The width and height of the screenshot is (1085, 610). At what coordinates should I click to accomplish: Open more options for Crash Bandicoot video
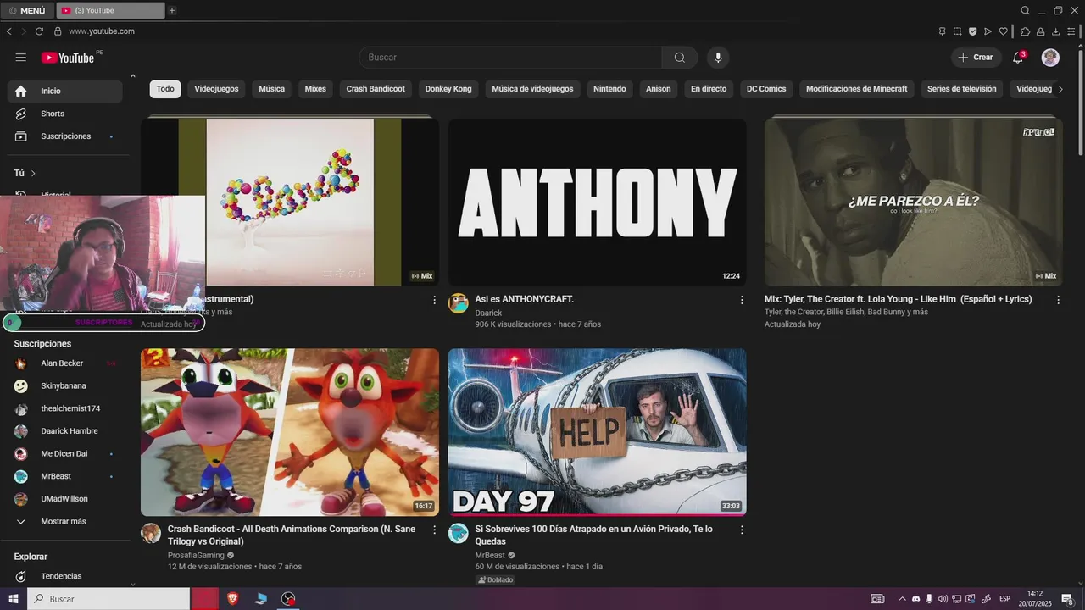click(435, 530)
